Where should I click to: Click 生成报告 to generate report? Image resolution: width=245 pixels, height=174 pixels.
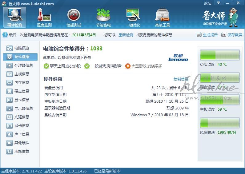(207, 35)
